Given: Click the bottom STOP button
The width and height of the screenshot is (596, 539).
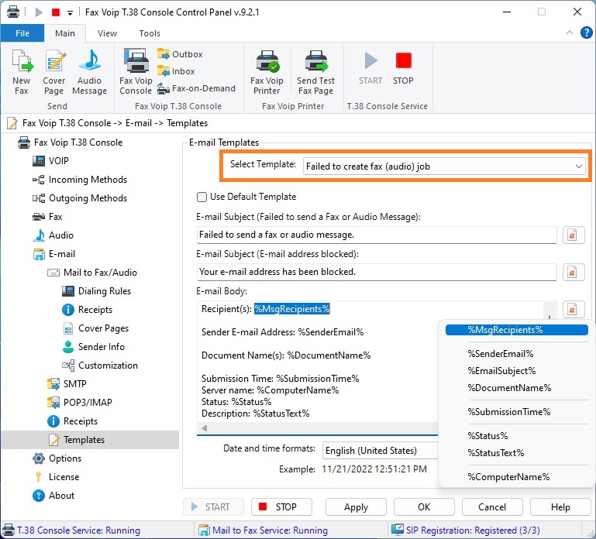Looking at the screenshot, I should pos(281,507).
